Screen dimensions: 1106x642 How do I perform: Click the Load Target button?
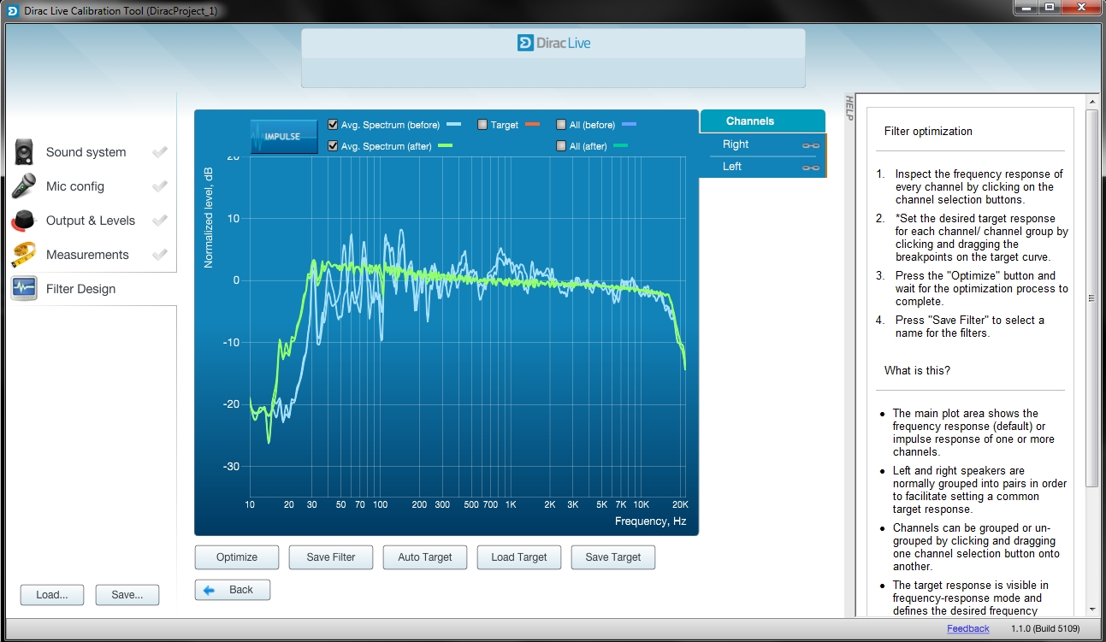519,557
